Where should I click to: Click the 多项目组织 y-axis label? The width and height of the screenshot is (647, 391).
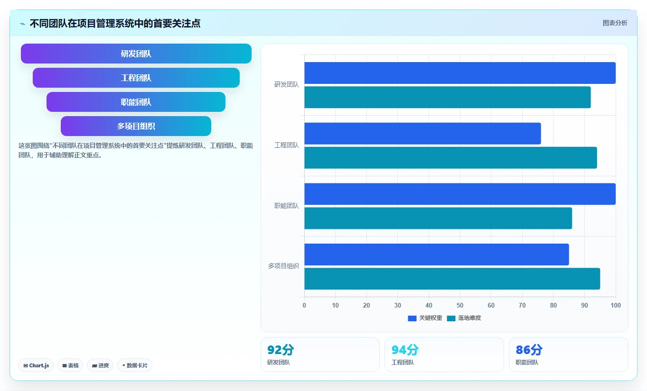(x=283, y=266)
